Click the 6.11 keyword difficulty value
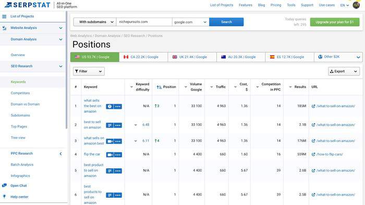 [x=146, y=140]
